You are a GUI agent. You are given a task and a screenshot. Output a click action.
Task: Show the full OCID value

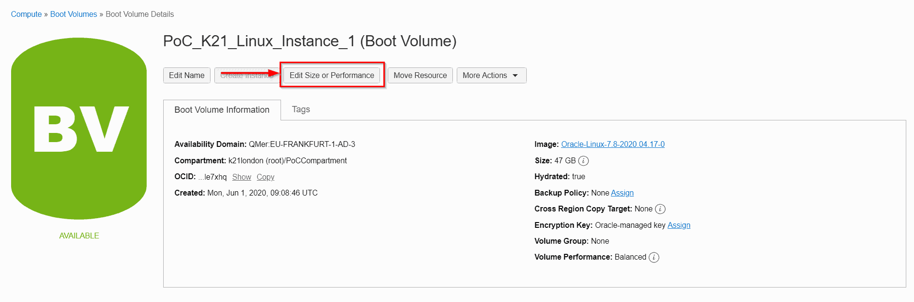point(241,177)
